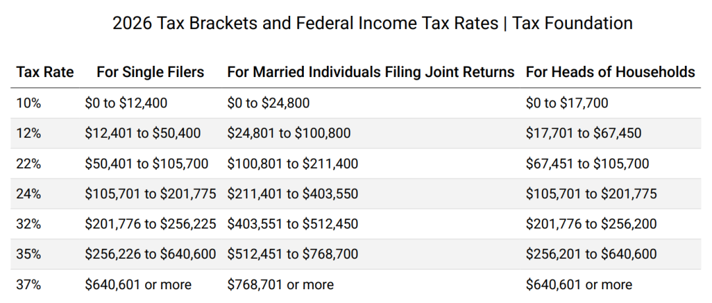Click the 24% tax rate cell
The image size is (712, 303).
pyautogui.click(x=28, y=194)
